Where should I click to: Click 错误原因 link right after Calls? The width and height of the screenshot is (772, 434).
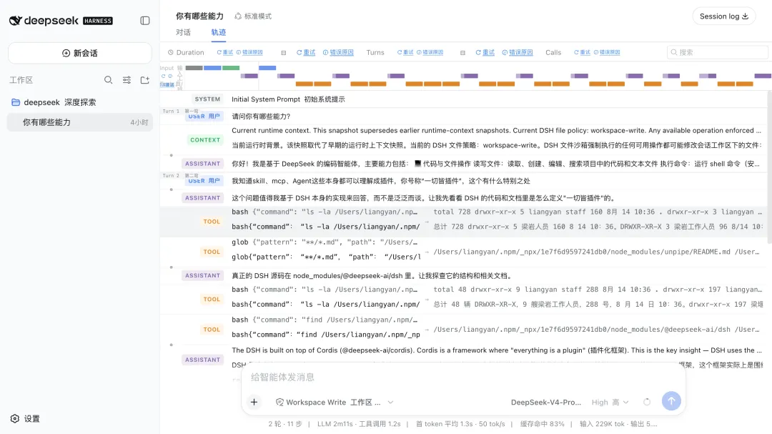click(607, 52)
